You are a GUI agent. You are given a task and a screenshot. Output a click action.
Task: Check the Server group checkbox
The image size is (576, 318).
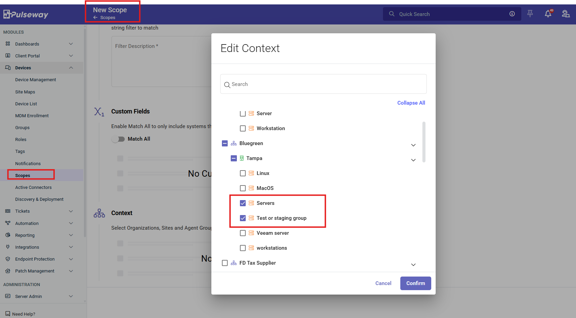point(243,113)
